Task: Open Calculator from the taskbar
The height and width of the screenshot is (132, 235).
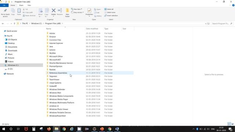Action: point(34,129)
